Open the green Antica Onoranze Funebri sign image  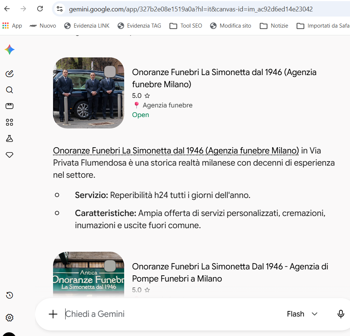(89, 274)
